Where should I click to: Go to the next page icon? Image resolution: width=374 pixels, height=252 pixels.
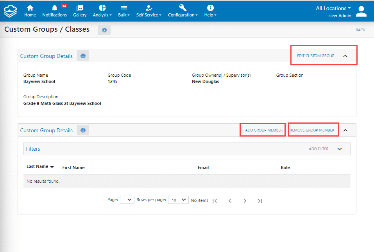245,201
